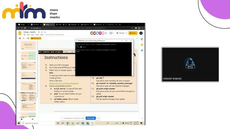Click the yellow Share button
The width and height of the screenshot is (230, 129).
coord(133,33)
